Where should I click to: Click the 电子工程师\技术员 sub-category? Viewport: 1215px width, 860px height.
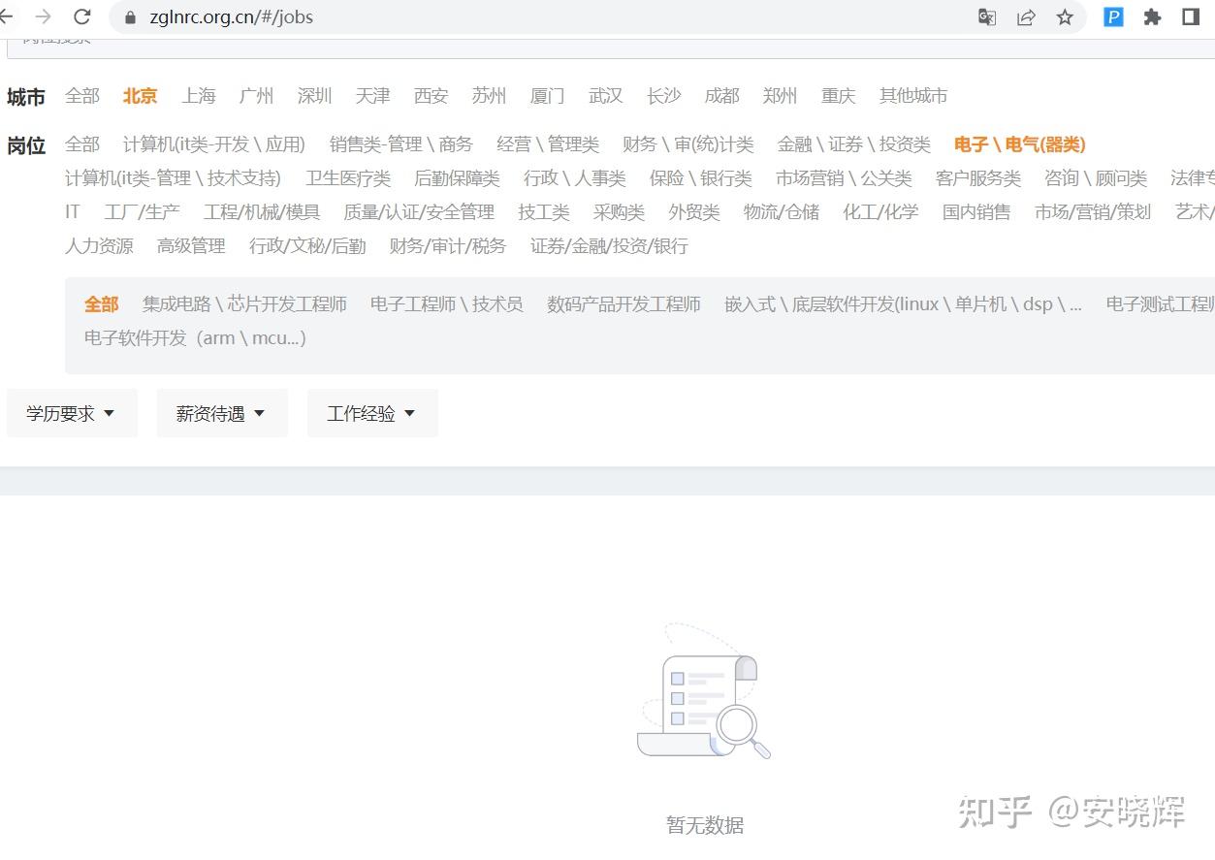446,303
